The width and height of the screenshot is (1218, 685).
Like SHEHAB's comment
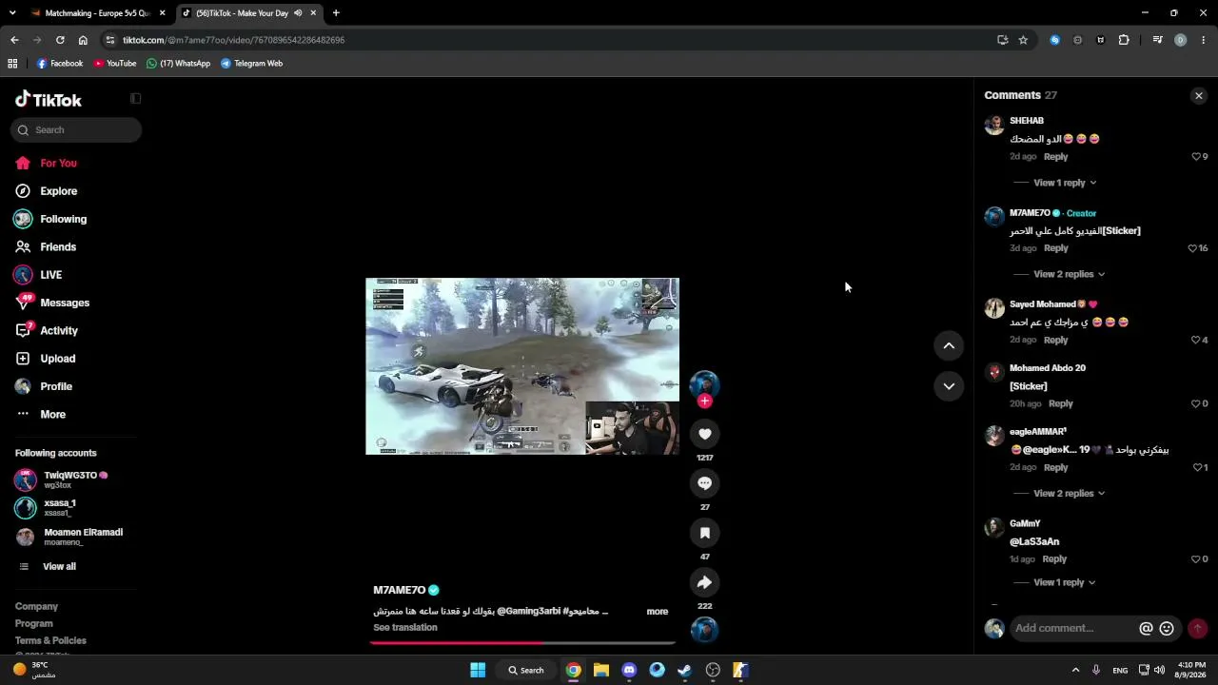click(1196, 156)
